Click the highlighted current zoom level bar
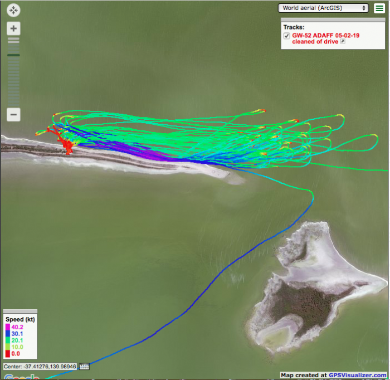The height and width of the screenshot is (380, 390). point(13,55)
